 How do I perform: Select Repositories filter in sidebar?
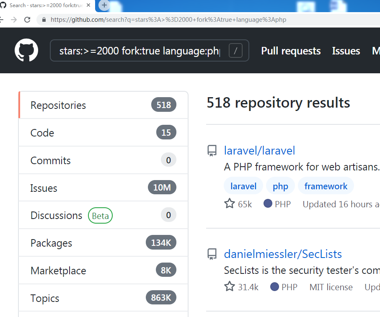click(103, 105)
